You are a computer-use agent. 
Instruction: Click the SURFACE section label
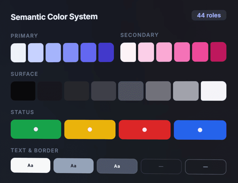pos(24,74)
